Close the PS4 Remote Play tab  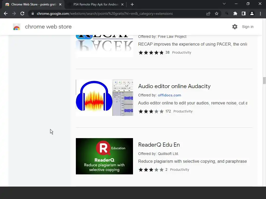point(122,4)
